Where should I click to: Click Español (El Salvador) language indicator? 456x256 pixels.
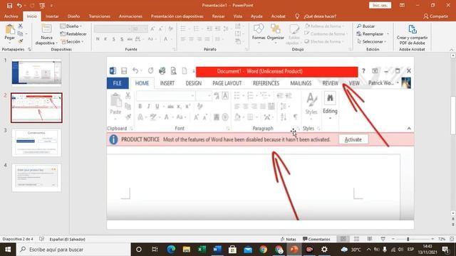(x=67, y=239)
